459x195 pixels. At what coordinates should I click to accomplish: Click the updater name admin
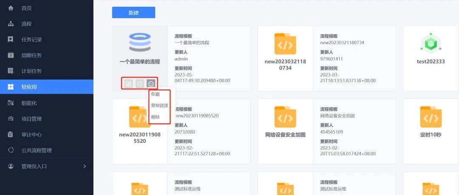click(181, 58)
